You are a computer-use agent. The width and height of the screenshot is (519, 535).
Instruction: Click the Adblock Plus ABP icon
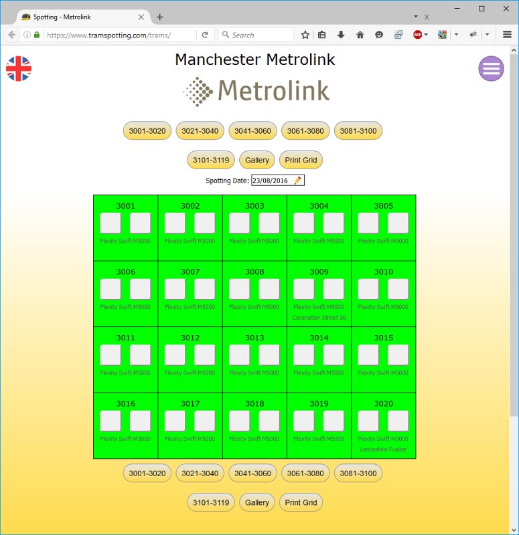pos(417,35)
